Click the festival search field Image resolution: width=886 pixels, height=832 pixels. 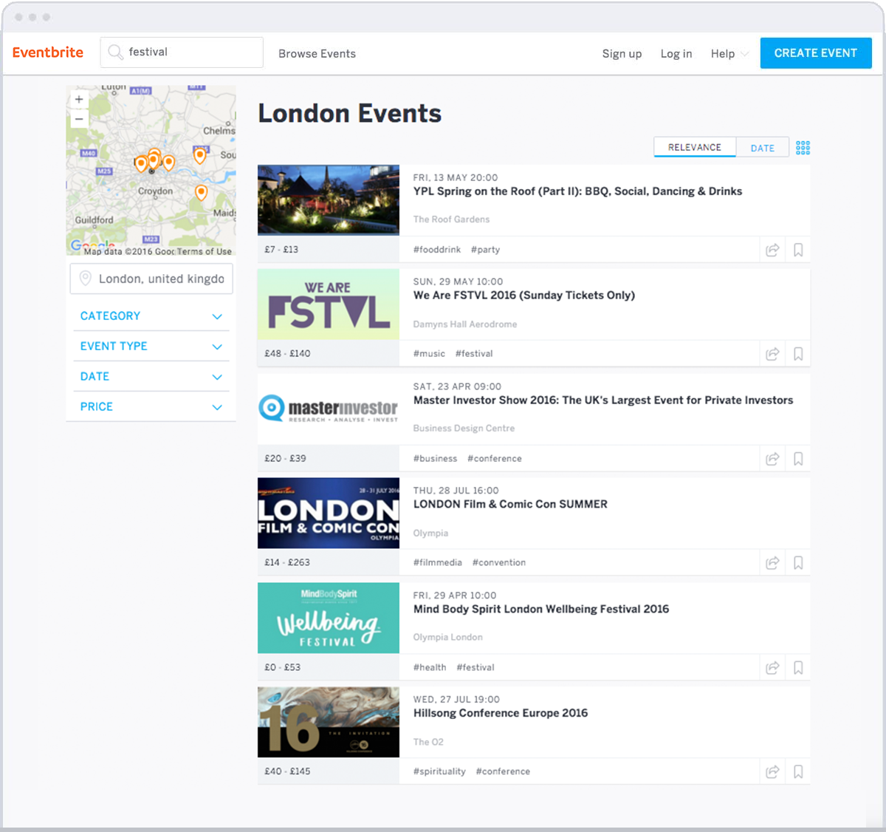182,52
